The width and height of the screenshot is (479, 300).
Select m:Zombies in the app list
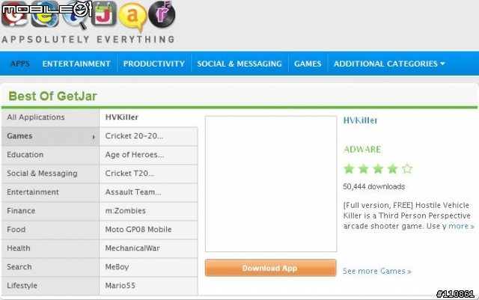(x=148, y=211)
